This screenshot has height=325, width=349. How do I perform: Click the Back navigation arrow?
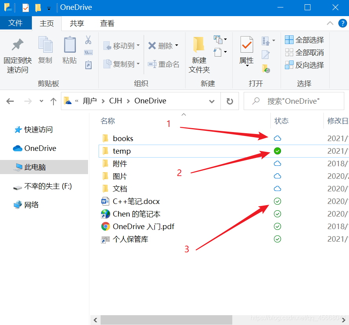10,101
